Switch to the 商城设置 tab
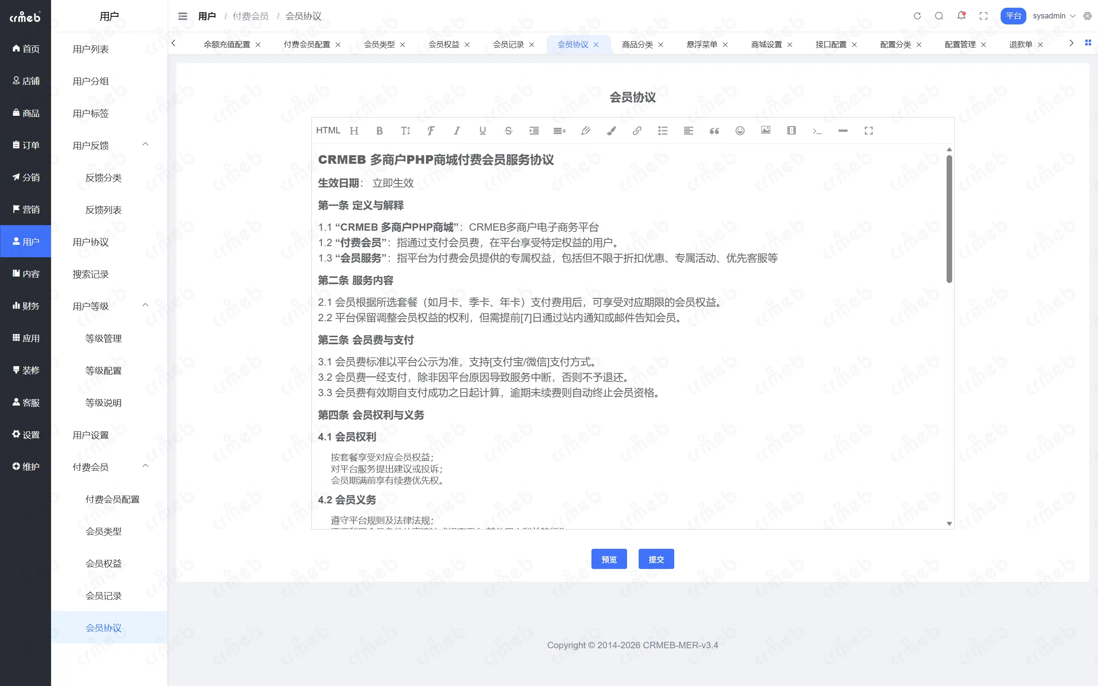Viewport: 1098px width, 686px height. pyautogui.click(x=766, y=45)
